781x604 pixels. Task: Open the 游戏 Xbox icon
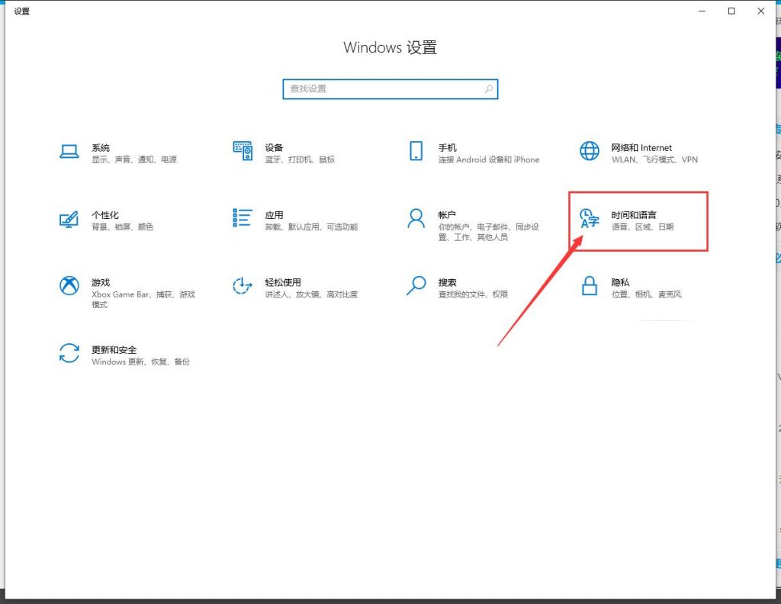click(69, 286)
